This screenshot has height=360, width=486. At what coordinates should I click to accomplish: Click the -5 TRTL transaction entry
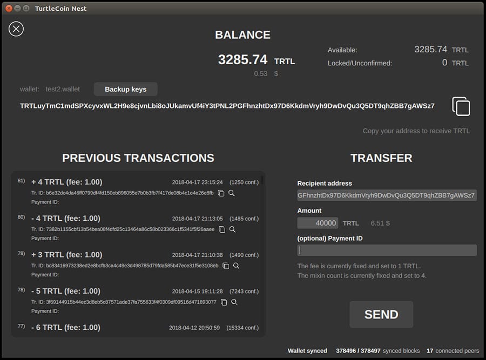tap(66, 291)
